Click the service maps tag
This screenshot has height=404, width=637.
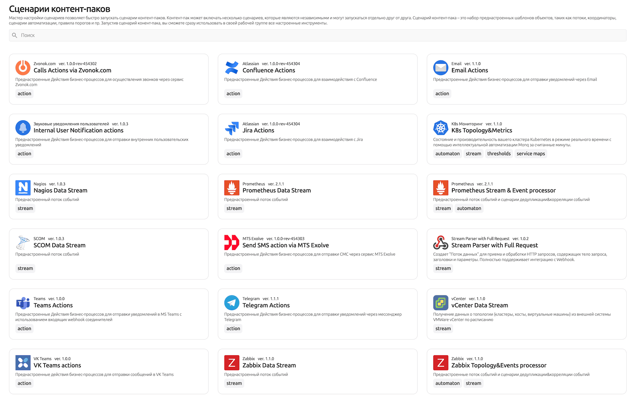pos(530,154)
